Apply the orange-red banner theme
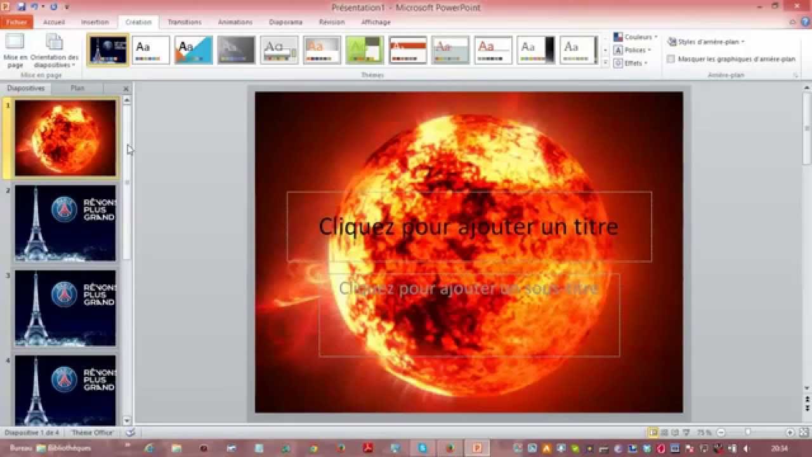This screenshot has height=457, width=812. (x=408, y=50)
